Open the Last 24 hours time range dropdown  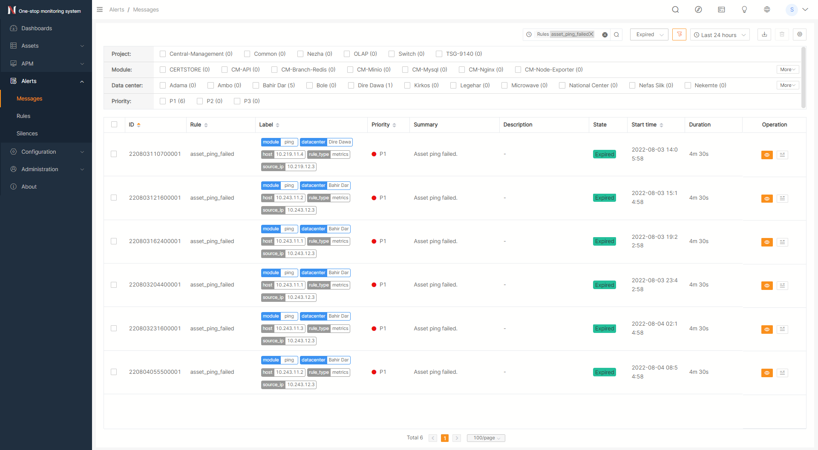click(720, 35)
